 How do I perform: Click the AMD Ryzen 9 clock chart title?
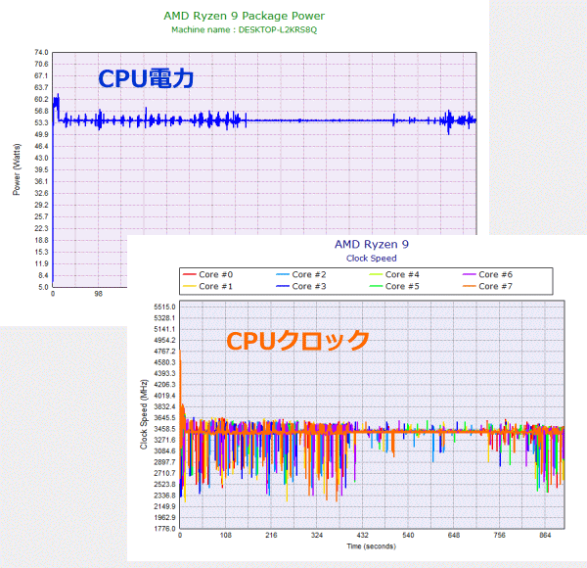pyautogui.click(x=372, y=244)
